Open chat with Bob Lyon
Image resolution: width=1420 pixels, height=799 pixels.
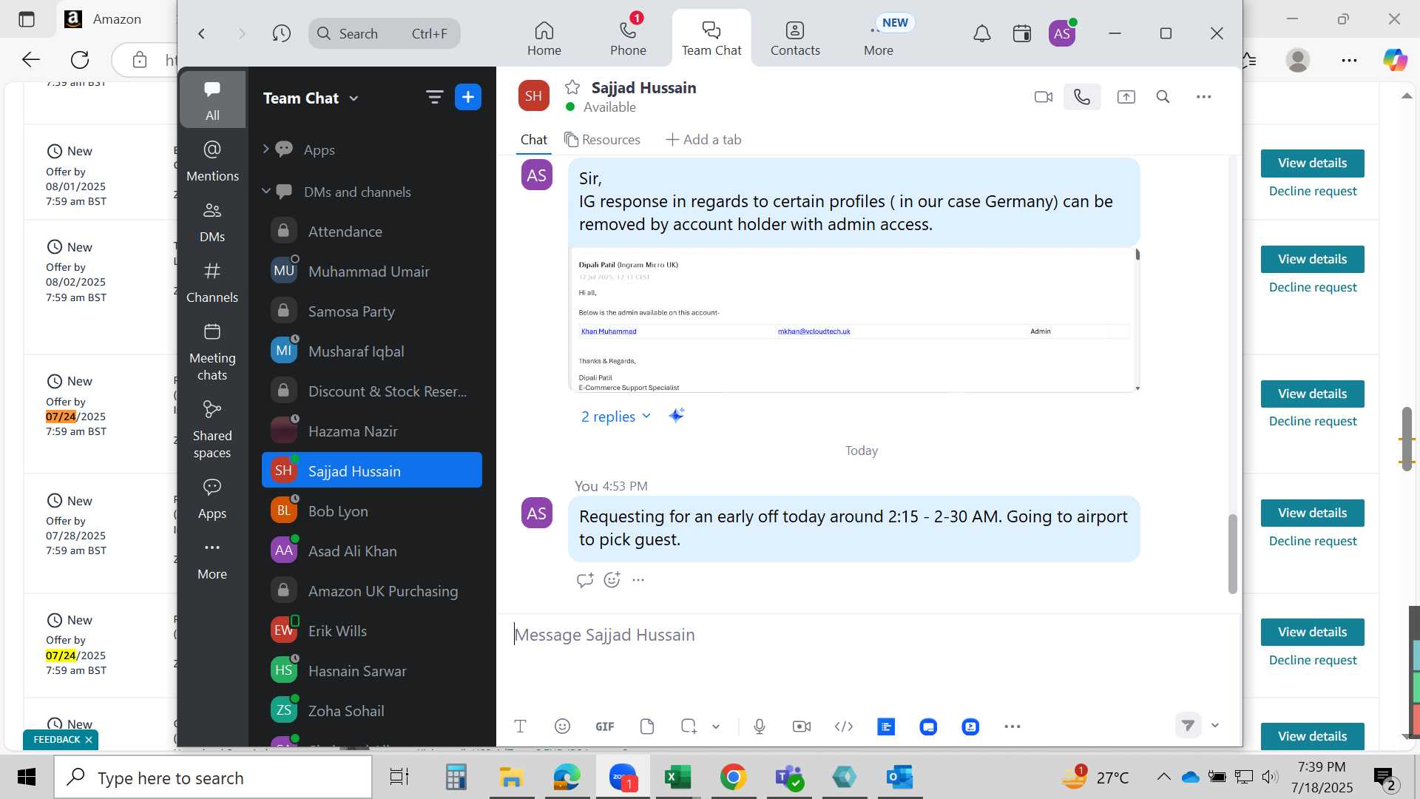point(371,511)
